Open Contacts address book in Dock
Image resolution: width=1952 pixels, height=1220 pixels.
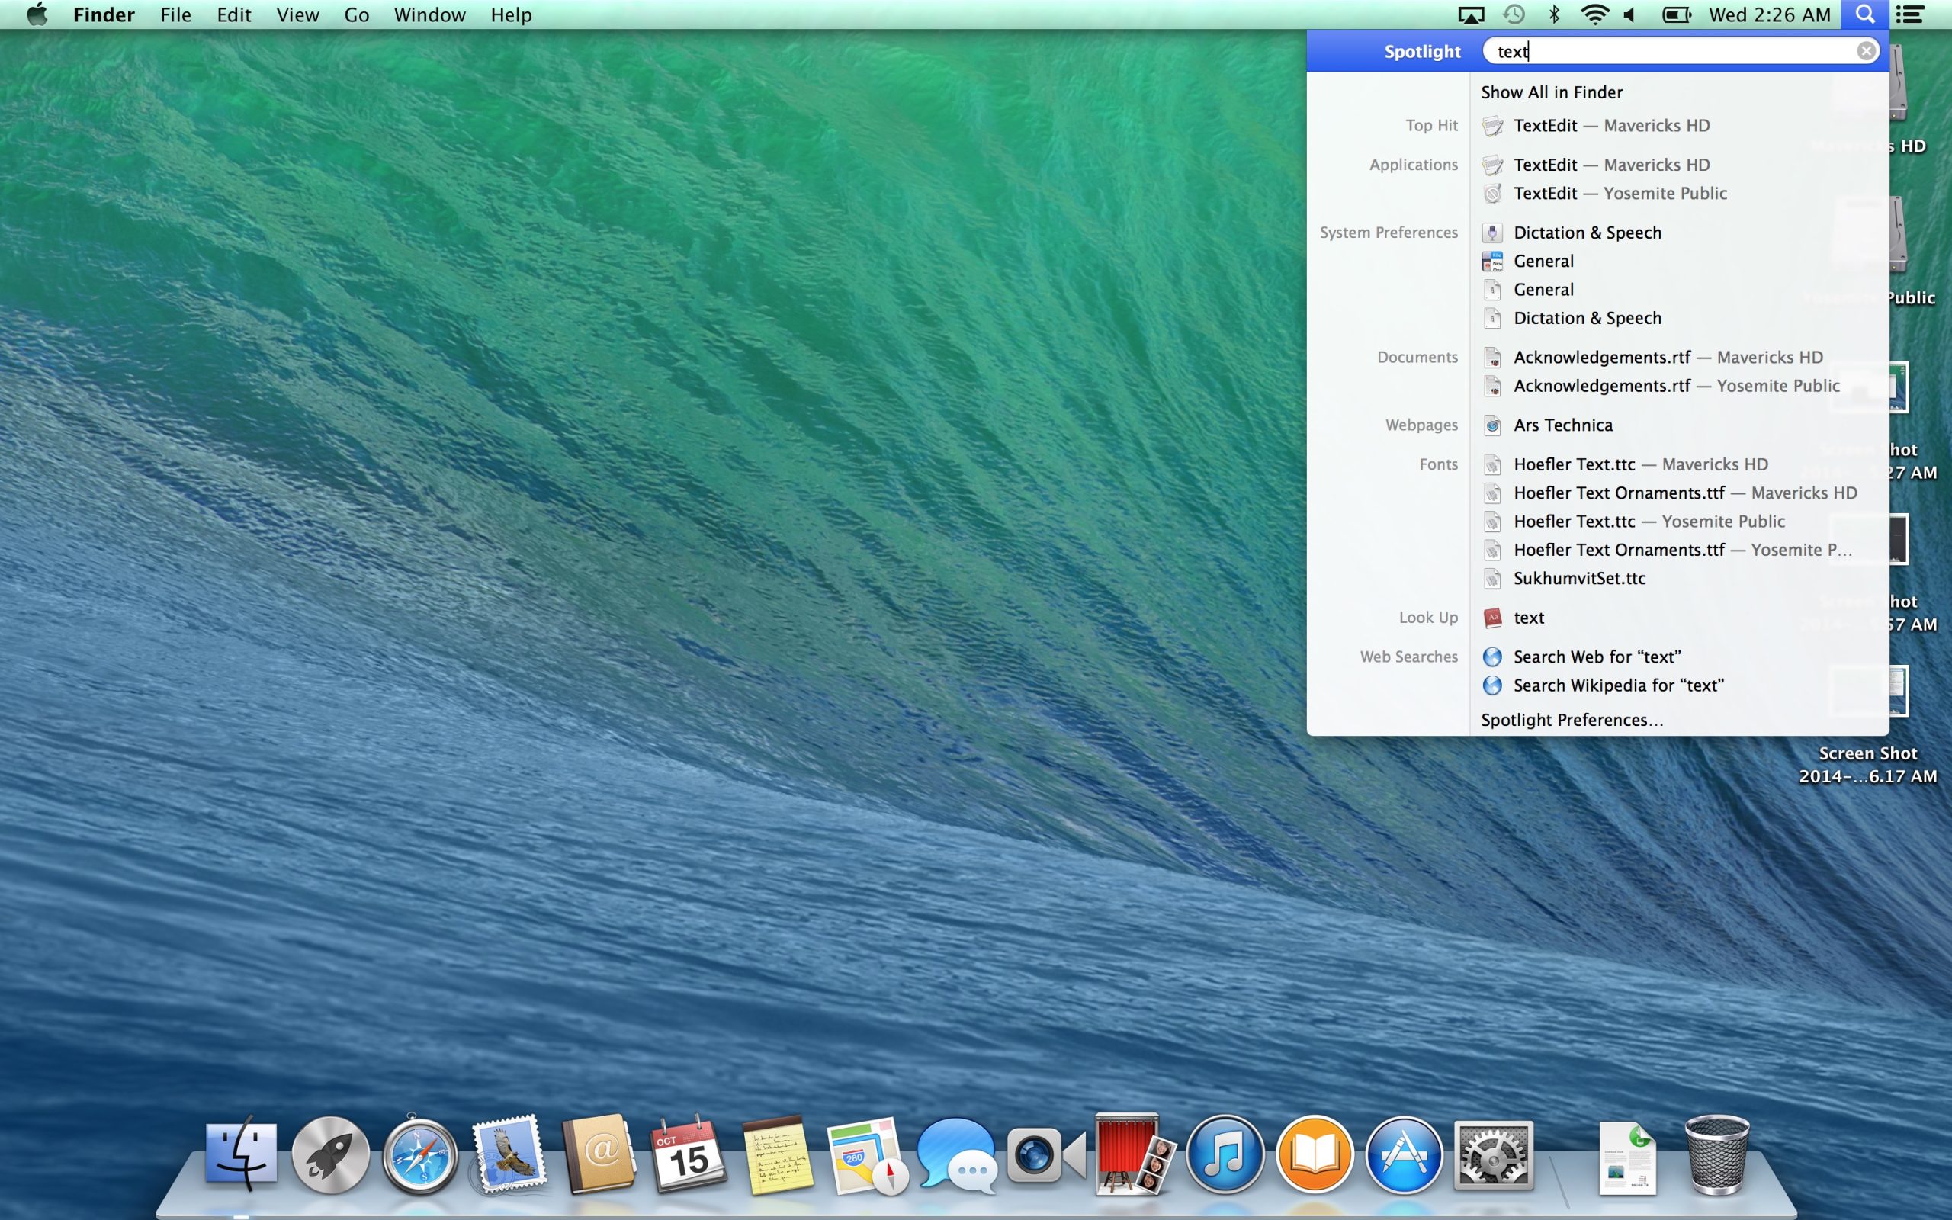tap(599, 1155)
